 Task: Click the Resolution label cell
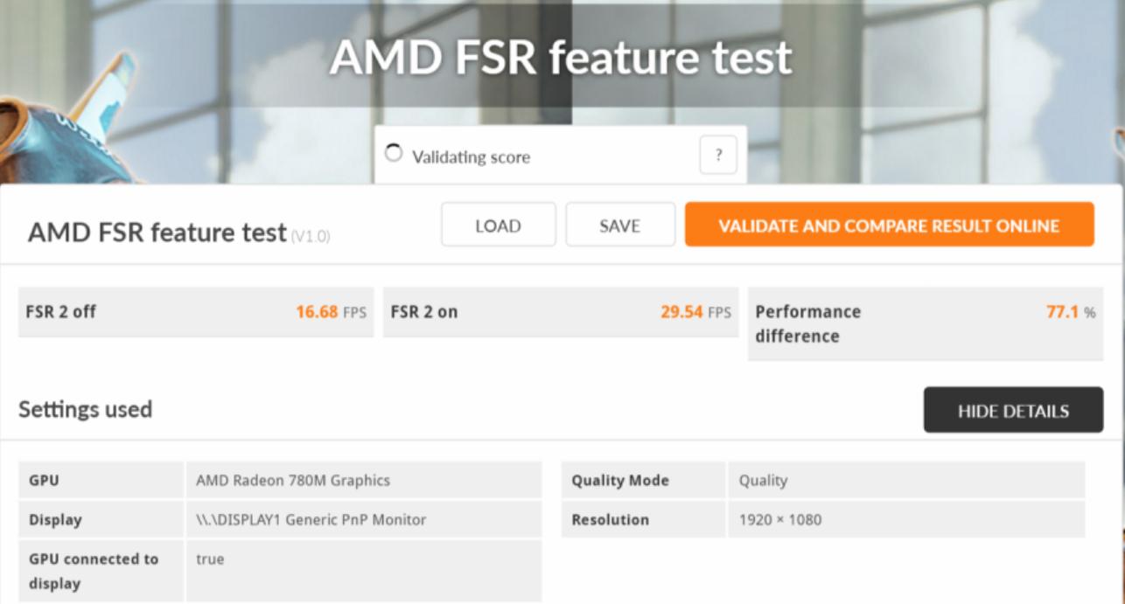tap(610, 520)
